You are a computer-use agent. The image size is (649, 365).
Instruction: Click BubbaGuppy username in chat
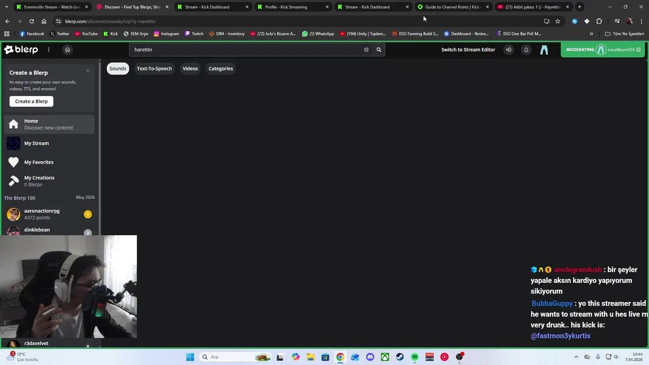[552, 303]
